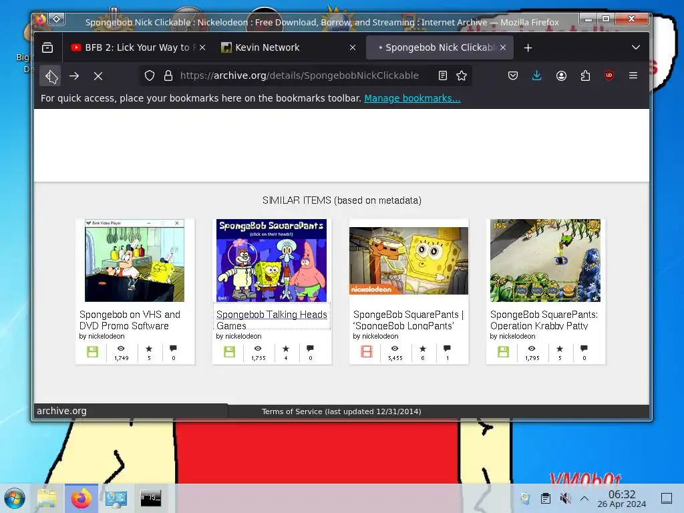Open the file manager from the taskbar
The width and height of the screenshot is (684, 513).
click(47, 498)
